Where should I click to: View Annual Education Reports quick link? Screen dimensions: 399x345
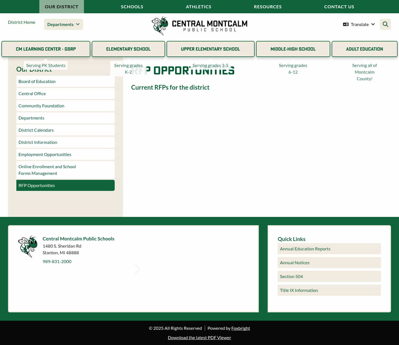[x=305, y=248]
